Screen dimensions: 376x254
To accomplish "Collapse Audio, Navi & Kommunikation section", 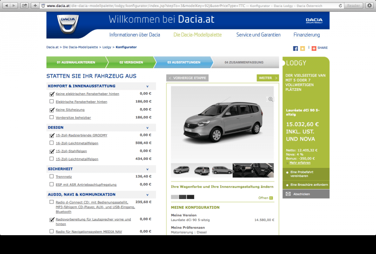I will click(148, 195).
